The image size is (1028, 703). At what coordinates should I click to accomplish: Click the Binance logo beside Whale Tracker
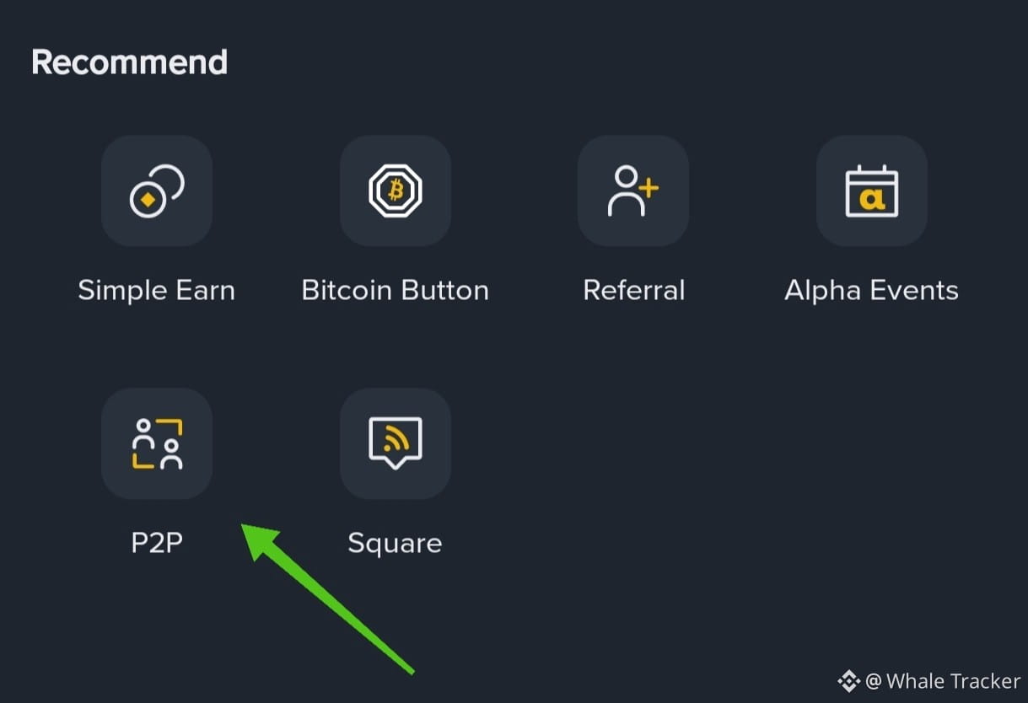tap(848, 680)
